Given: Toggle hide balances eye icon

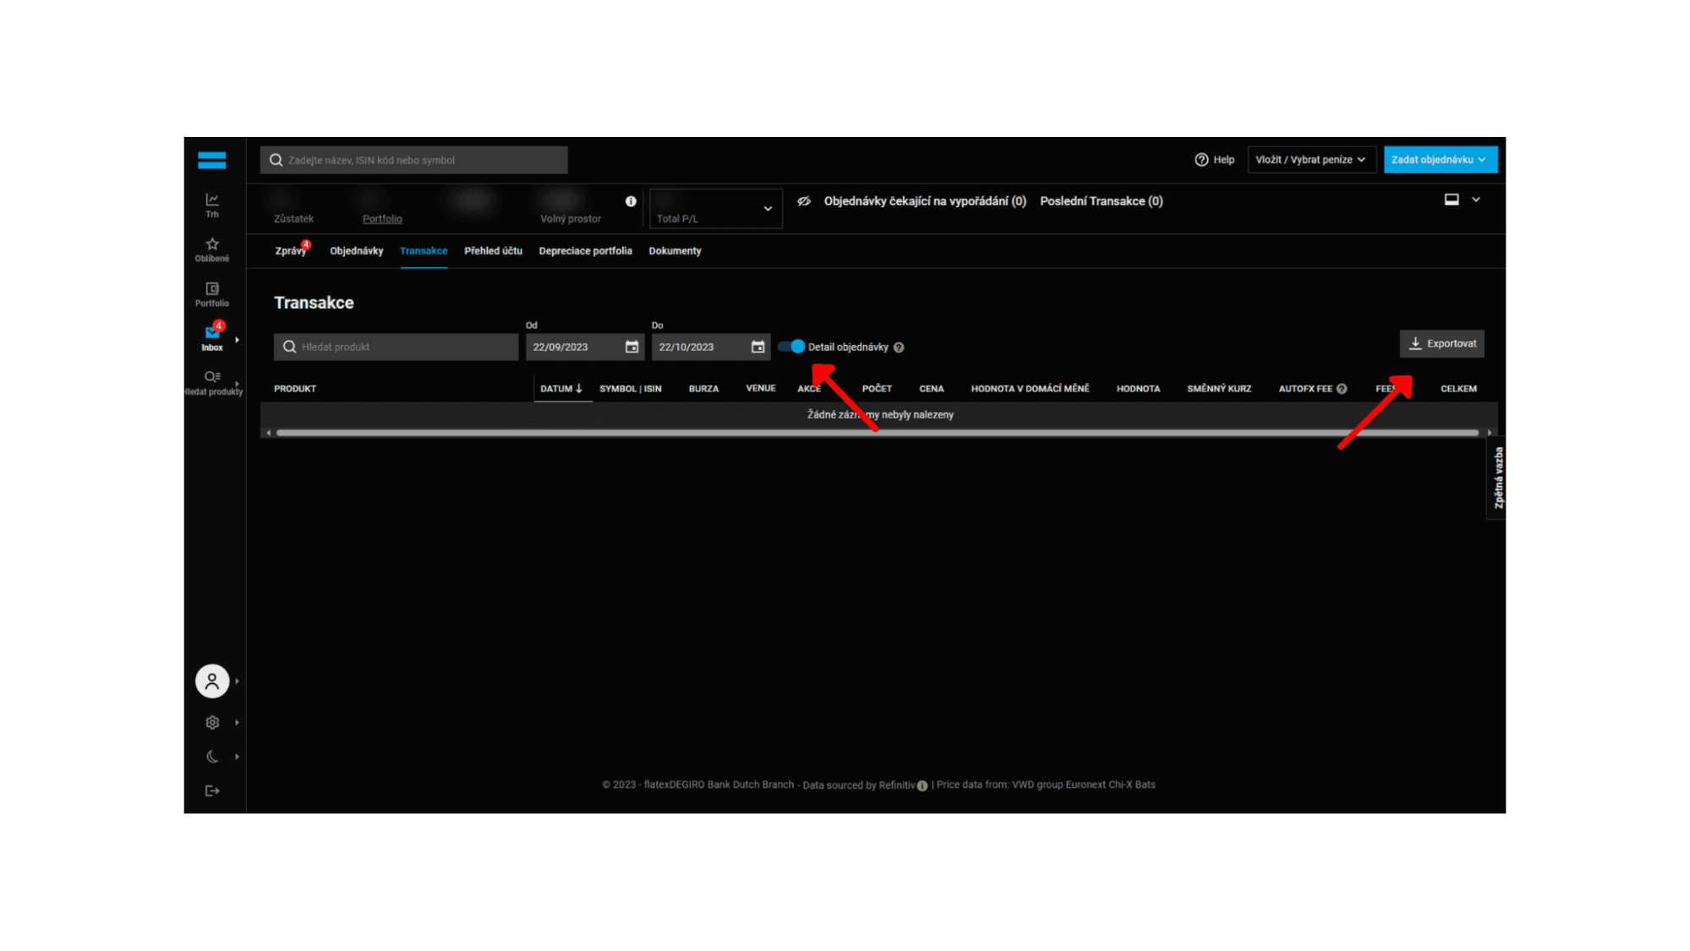Looking at the screenshot, I should [x=804, y=201].
